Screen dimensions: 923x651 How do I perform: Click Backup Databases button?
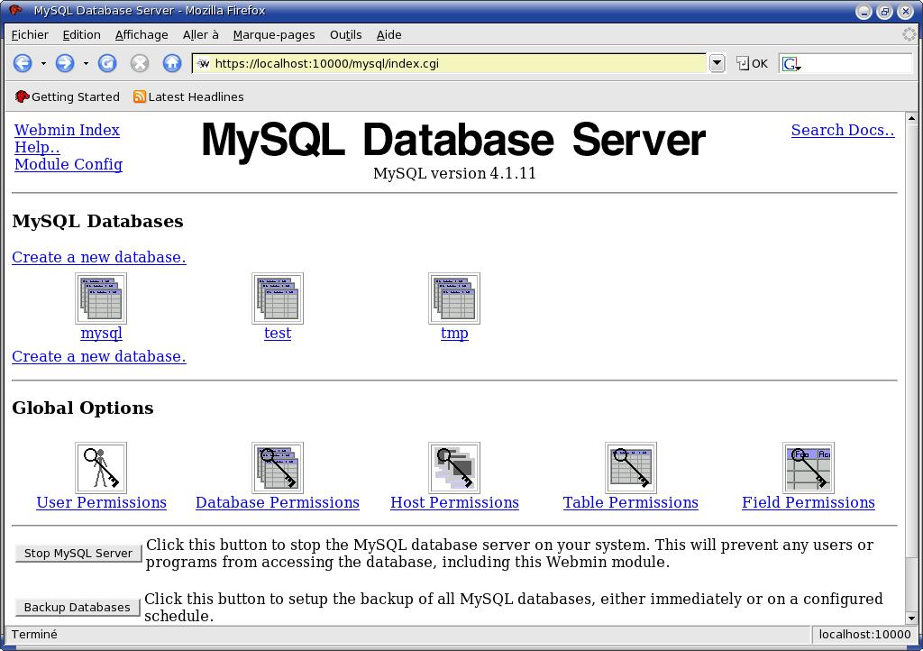[x=78, y=608]
